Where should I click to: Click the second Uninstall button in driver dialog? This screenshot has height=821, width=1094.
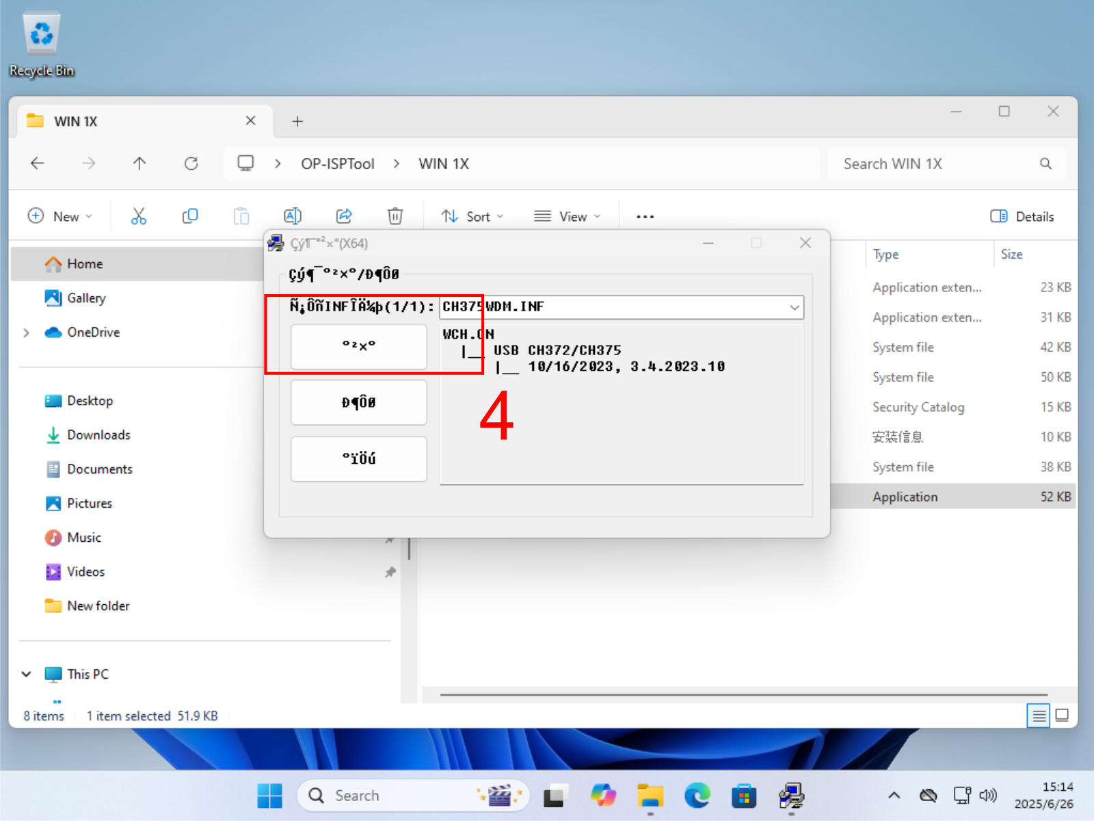tap(359, 402)
